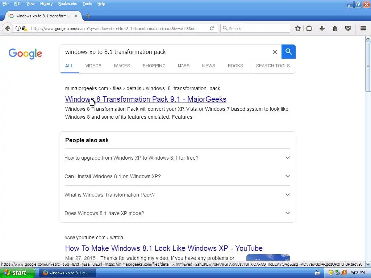The height and width of the screenshot is (278, 371).
Task: Open SEARCH TOOLS options
Action: point(273,66)
